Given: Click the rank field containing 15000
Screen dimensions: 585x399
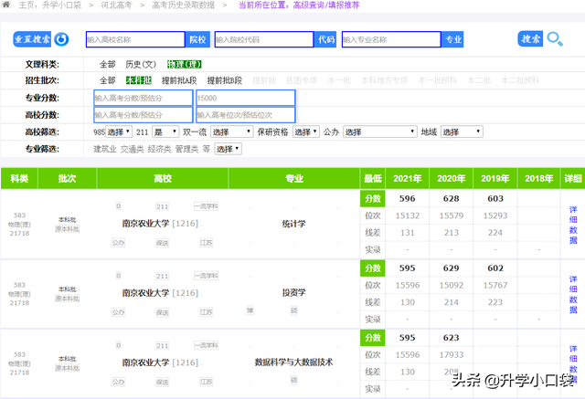Looking at the screenshot, I should click(246, 98).
